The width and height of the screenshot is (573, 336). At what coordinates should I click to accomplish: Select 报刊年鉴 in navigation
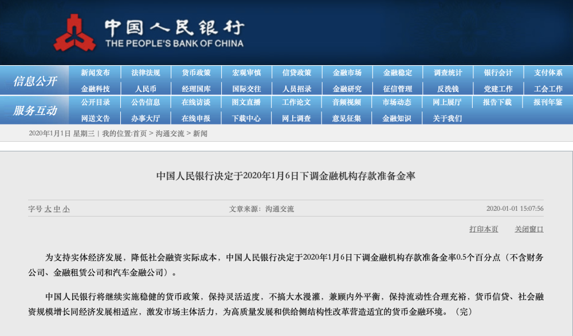(x=548, y=102)
